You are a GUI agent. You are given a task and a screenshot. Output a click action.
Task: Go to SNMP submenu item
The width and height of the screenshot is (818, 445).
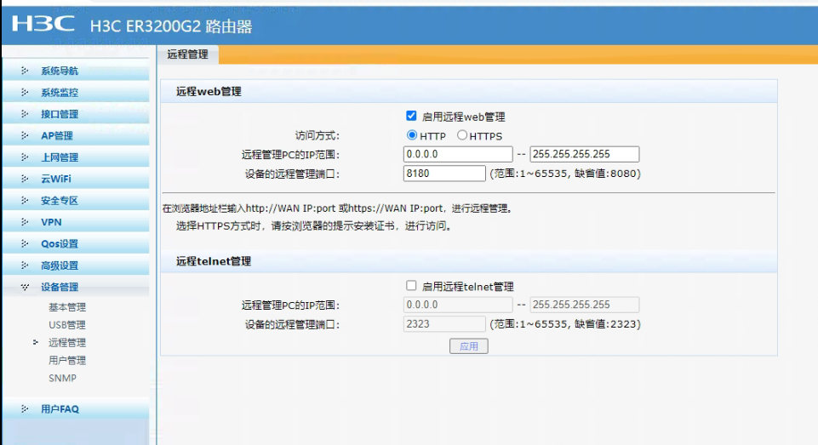pos(63,379)
